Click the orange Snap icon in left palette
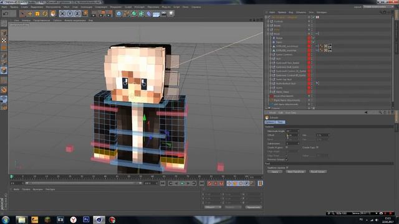The image size is (399, 224). click(x=4, y=90)
